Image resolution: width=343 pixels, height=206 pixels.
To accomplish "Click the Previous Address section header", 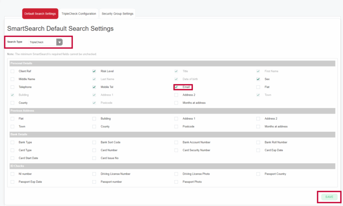I will pyautogui.click(x=172, y=111).
